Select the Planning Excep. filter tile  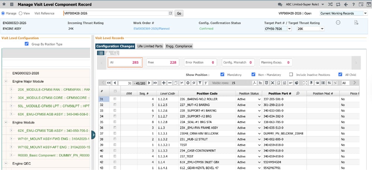[276, 62]
